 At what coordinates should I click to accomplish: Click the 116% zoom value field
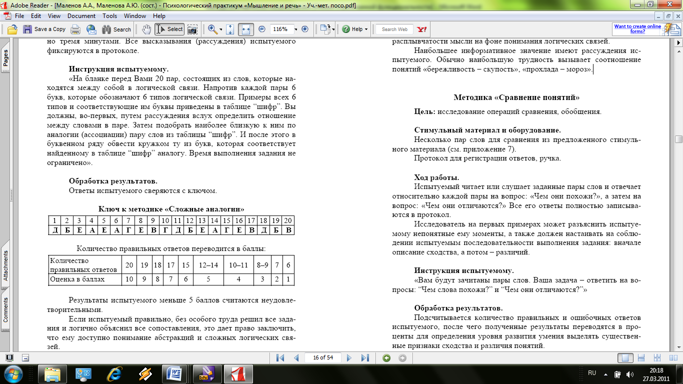pyautogui.click(x=281, y=29)
